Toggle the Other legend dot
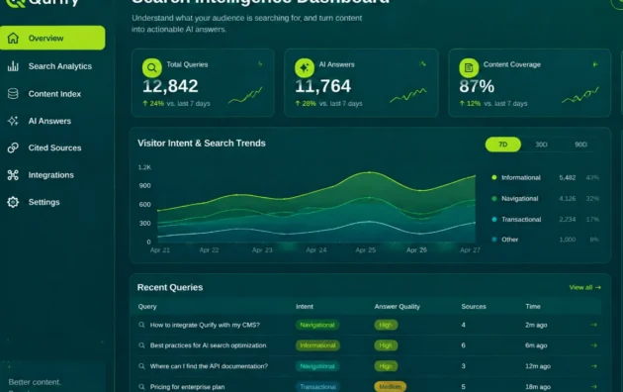 [x=494, y=240]
